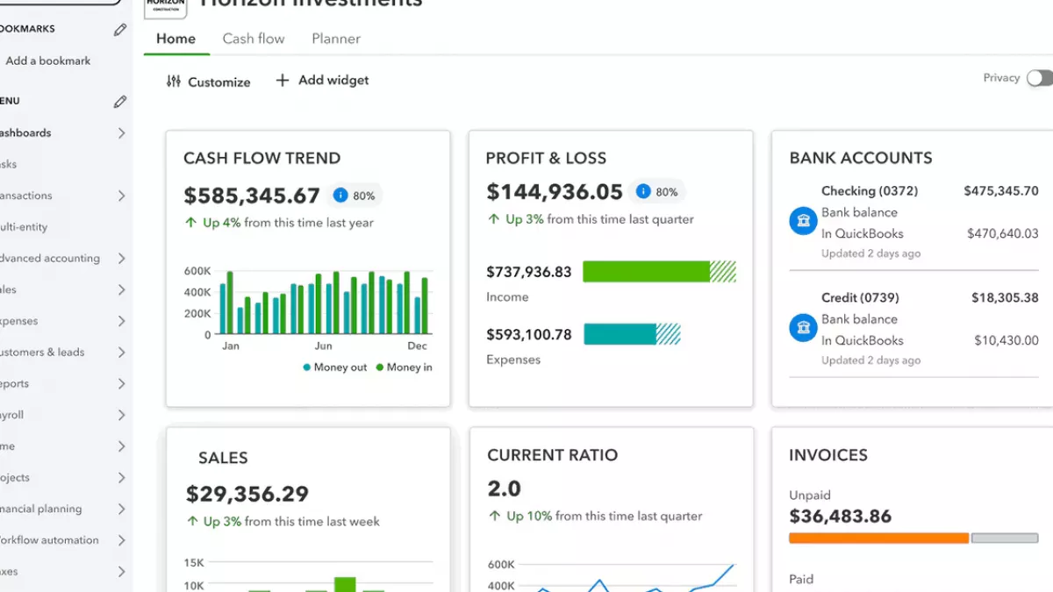Expand the Financial planning chevron

click(x=121, y=509)
